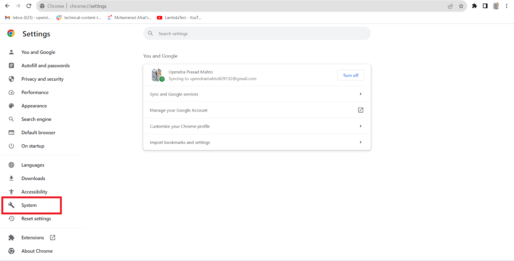Screen dimensions: 514x261
Task: Open the profile avatar in toolbar
Action: pyautogui.click(x=496, y=6)
